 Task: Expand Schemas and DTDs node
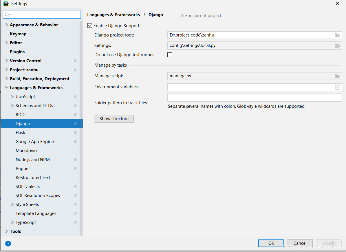[x=12, y=106]
